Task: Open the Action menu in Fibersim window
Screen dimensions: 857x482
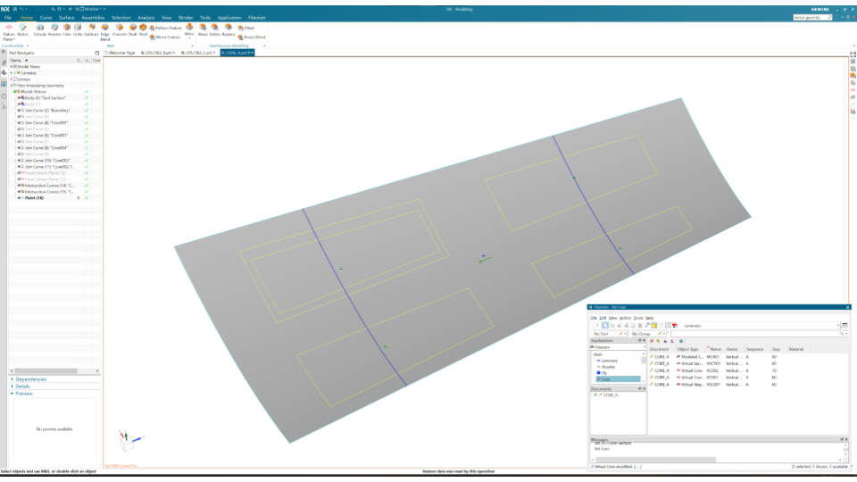Action: coord(625,318)
